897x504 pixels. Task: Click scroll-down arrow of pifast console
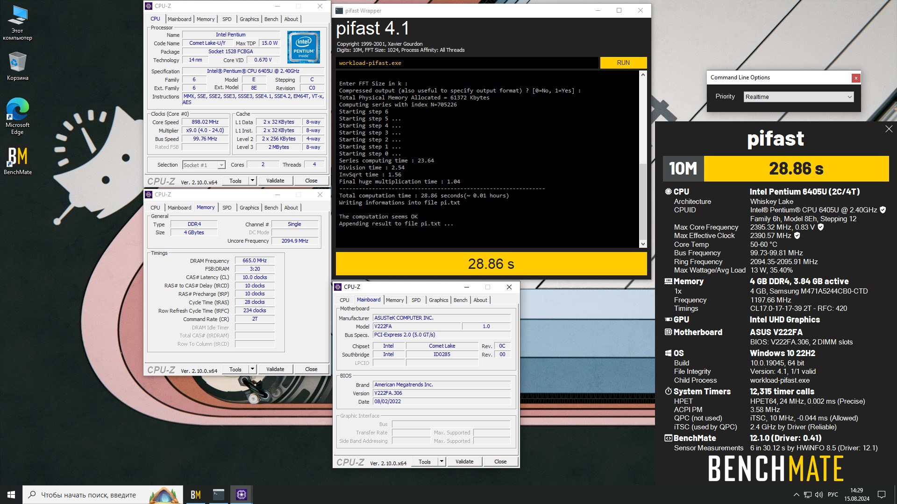click(x=643, y=244)
